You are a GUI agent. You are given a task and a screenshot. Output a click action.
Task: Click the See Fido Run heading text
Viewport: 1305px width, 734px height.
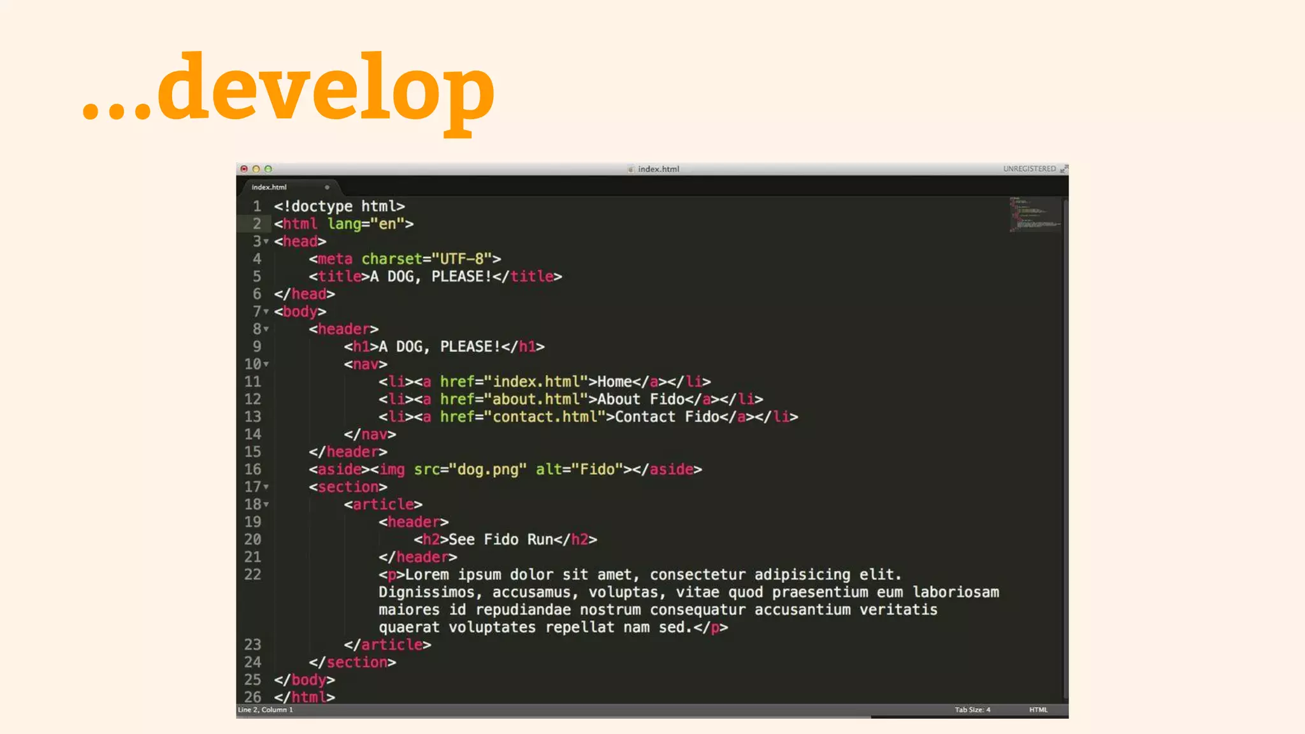click(501, 540)
